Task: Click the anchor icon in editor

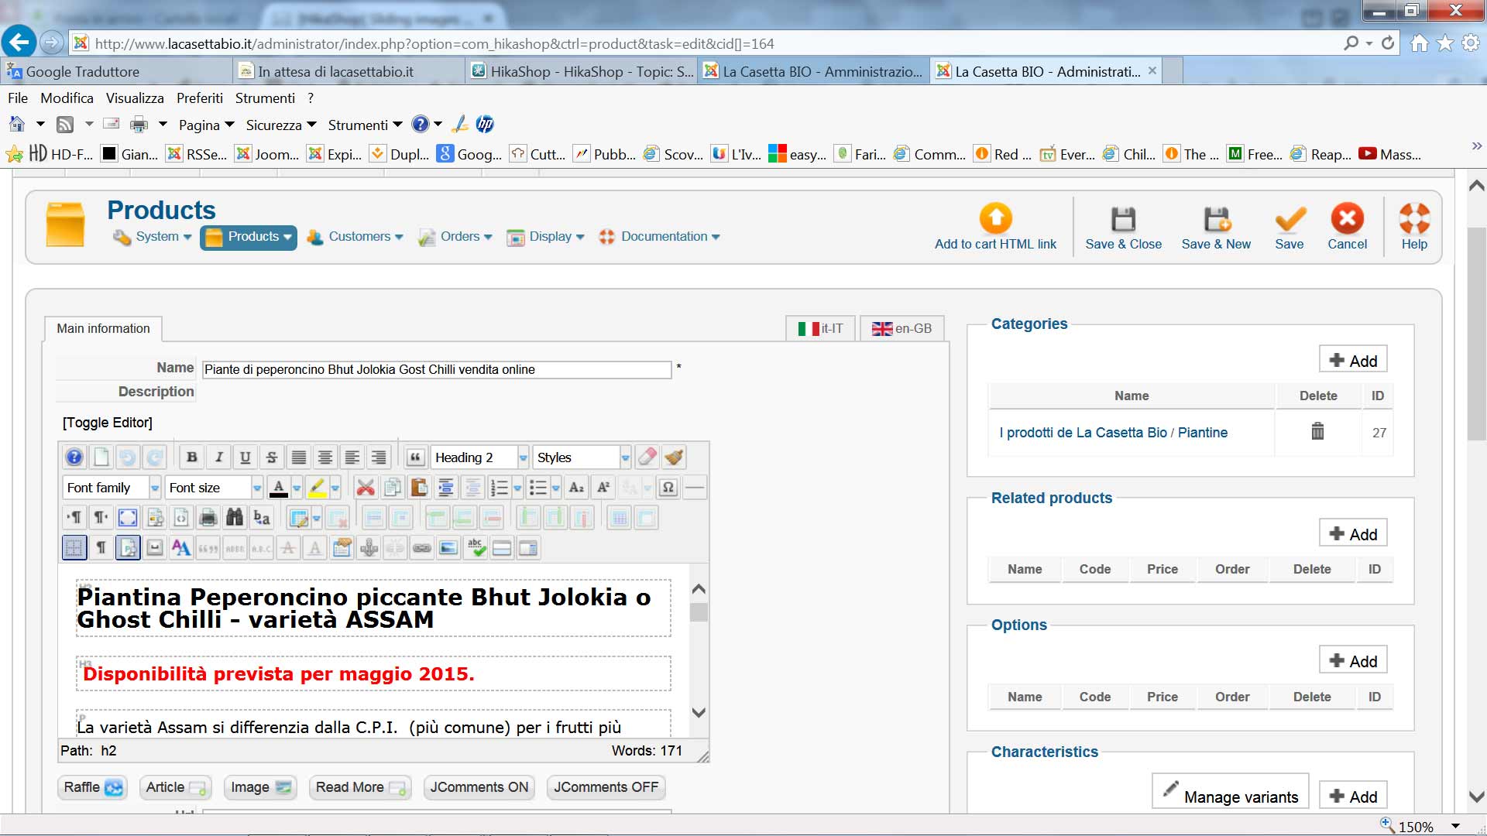Action: coord(369,548)
